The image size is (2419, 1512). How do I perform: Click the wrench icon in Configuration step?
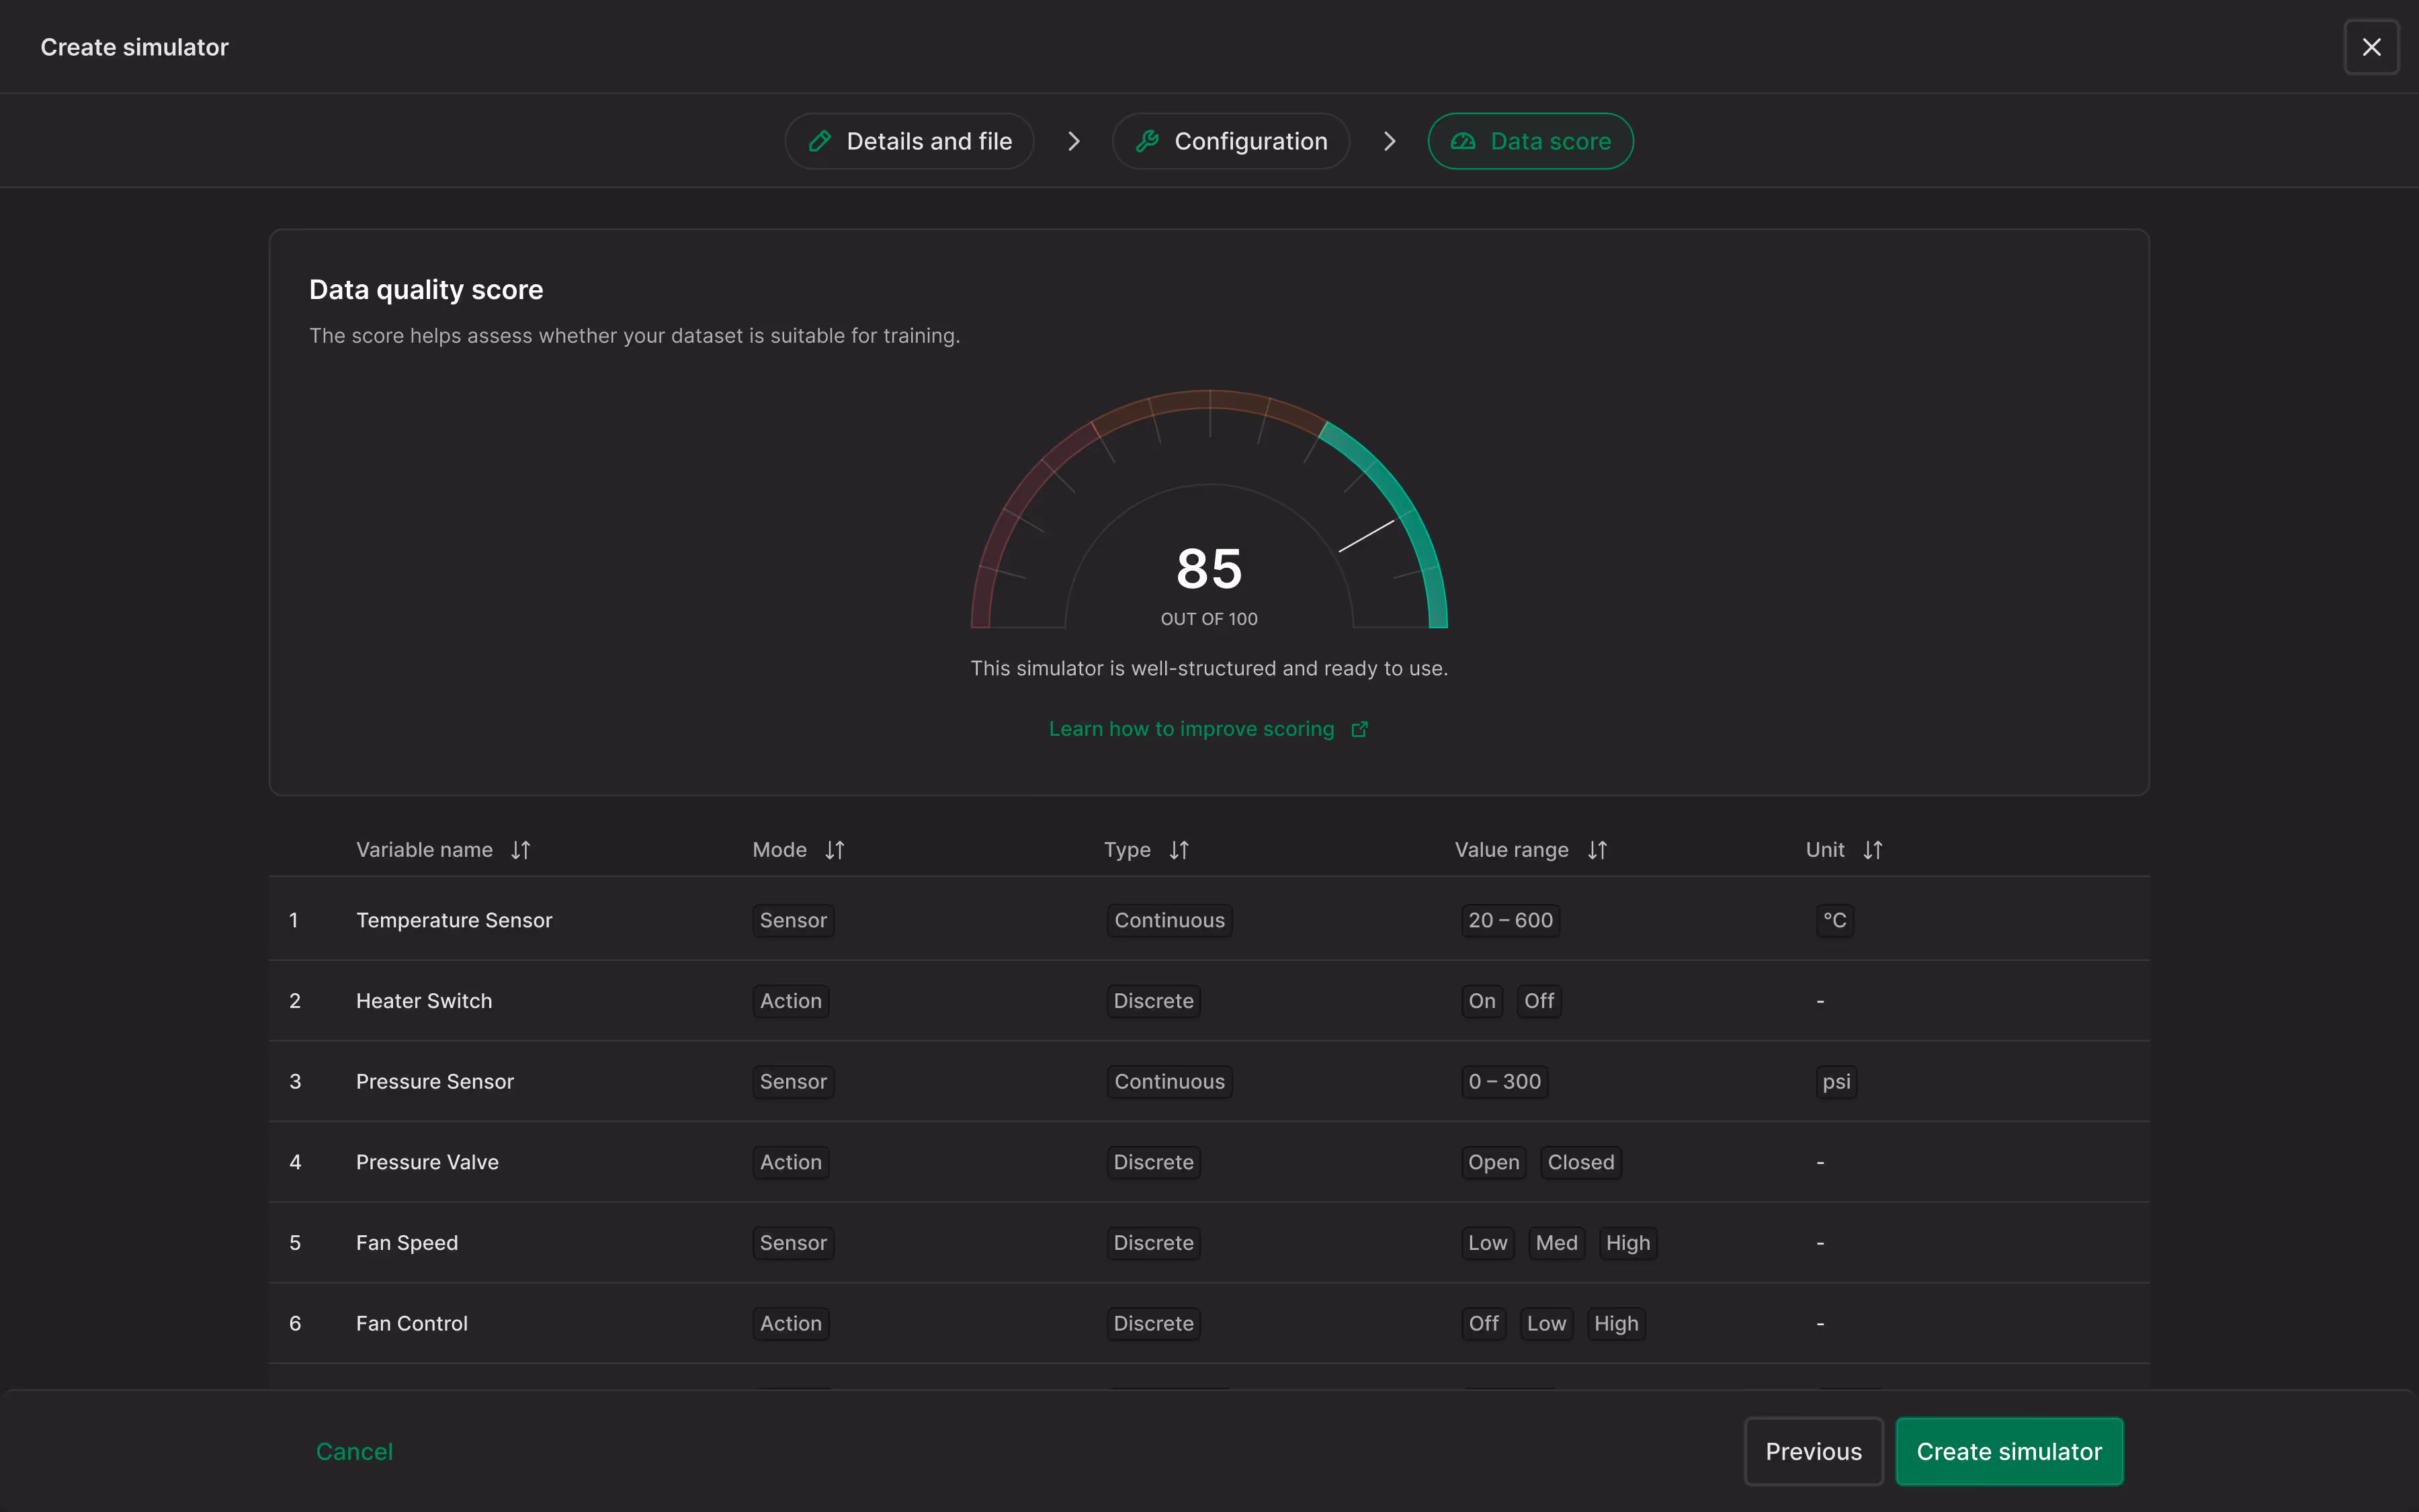[1148, 141]
